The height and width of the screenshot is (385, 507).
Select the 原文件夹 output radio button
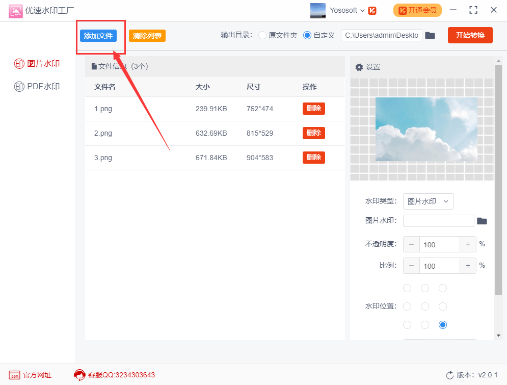point(262,35)
